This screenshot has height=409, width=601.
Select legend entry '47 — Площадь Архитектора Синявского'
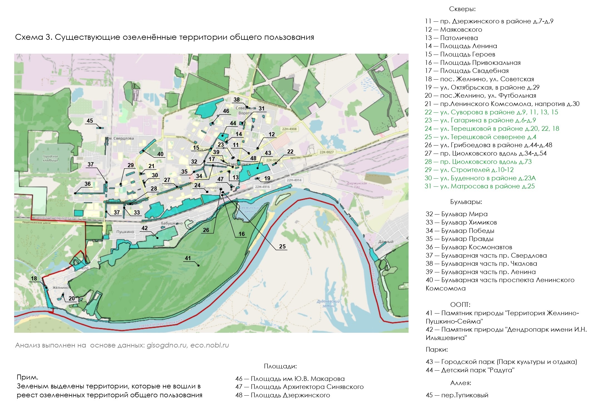300,387
